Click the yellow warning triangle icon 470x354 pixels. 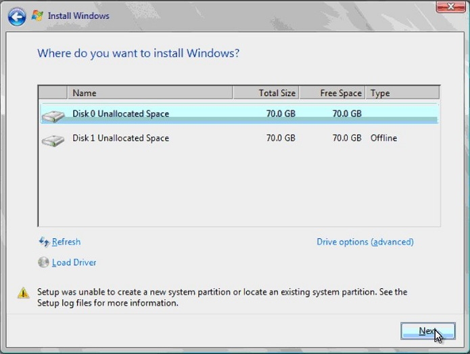pos(24,293)
